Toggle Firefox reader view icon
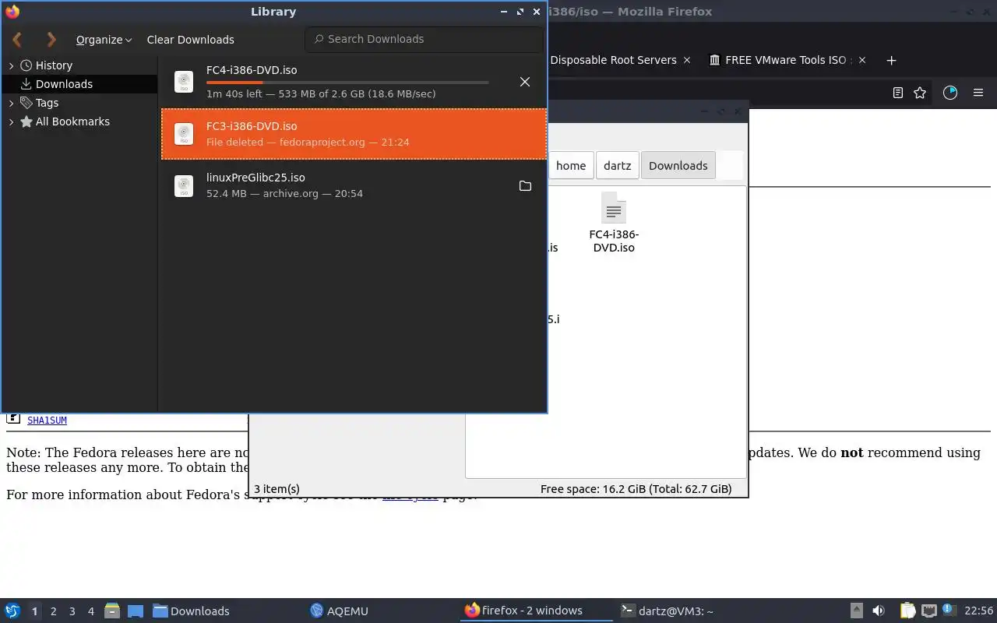Screen dimensions: 997x623 click(x=897, y=93)
